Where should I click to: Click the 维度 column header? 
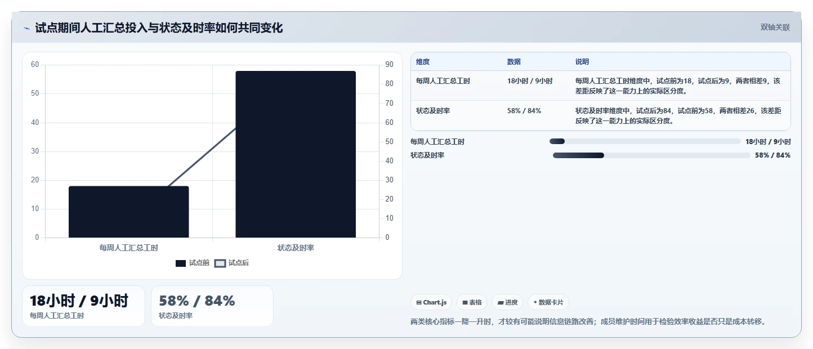point(423,62)
